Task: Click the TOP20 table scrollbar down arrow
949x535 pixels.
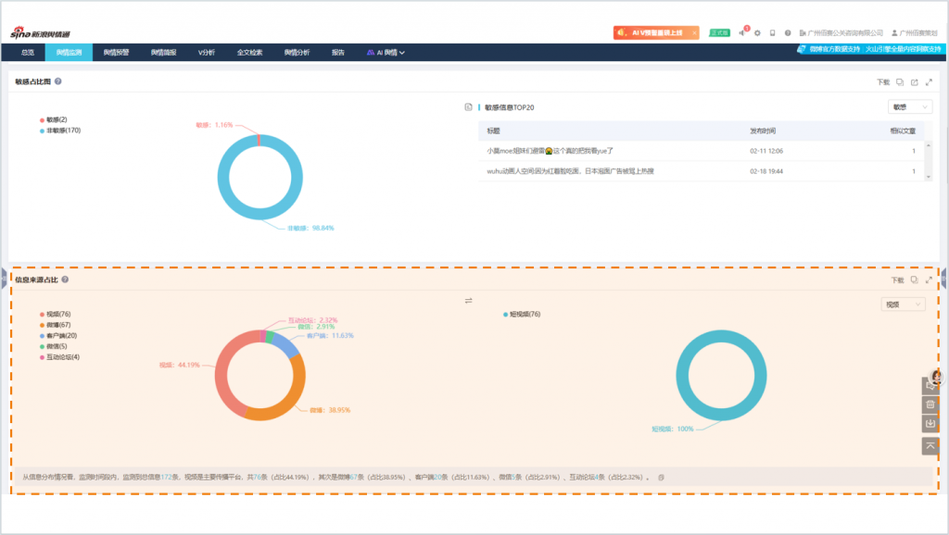Action: click(x=929, y=177)
